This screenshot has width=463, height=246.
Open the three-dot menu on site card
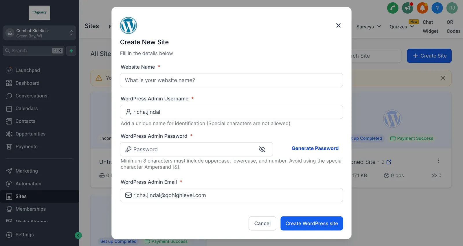click(x=438, y=161)
